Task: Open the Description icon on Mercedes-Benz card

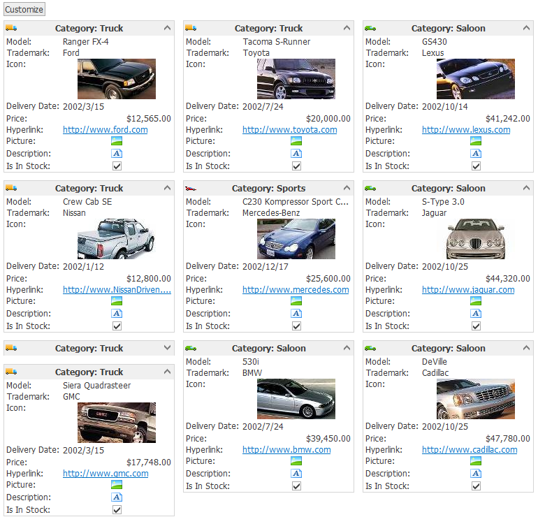Action: point(296,313)
